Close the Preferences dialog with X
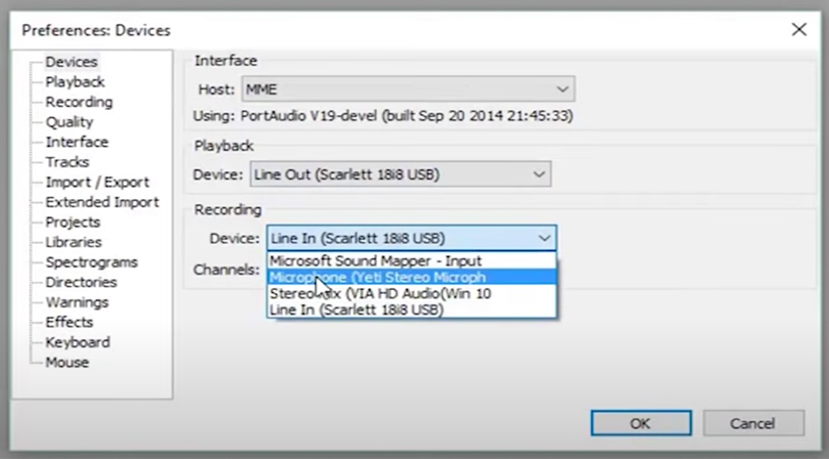Image resolution: width=829 pixels, height=459 pixels. (799, 29)
